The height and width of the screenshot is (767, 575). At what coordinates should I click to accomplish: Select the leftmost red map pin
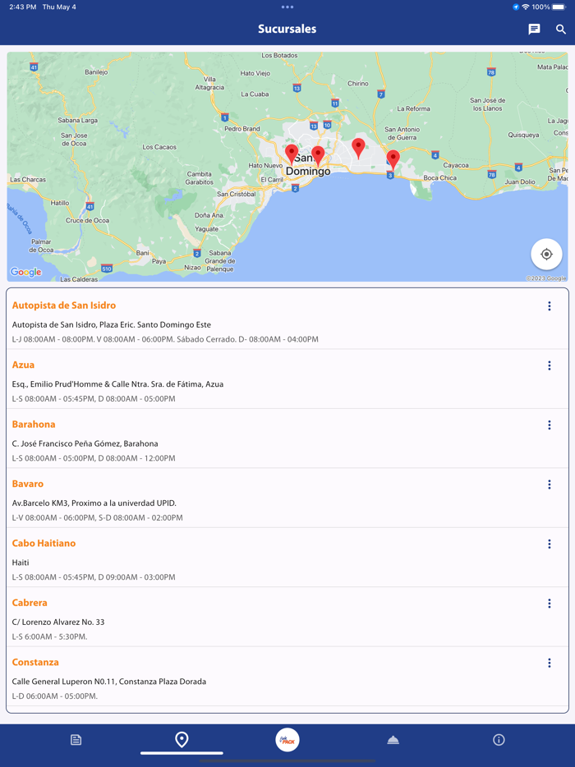tap(292, 154)
